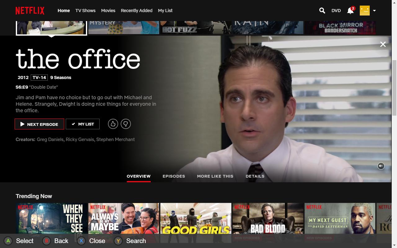Image resolution: width=397 pixels, height=248 pixels.
Task: Open Black Mirror Bandersnatch thumbnail
Action: point(340,27)
